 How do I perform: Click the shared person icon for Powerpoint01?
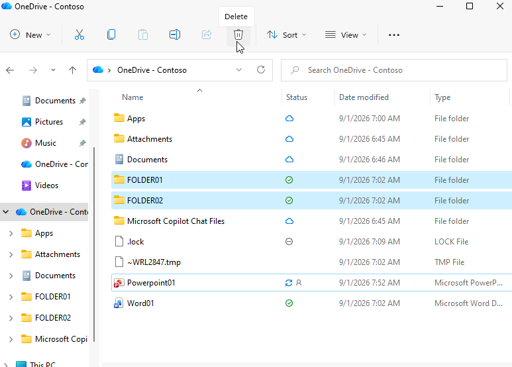(x=299, y=283)
